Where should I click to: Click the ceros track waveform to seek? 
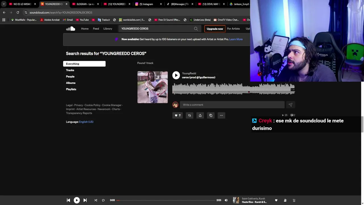coord(233,89)
